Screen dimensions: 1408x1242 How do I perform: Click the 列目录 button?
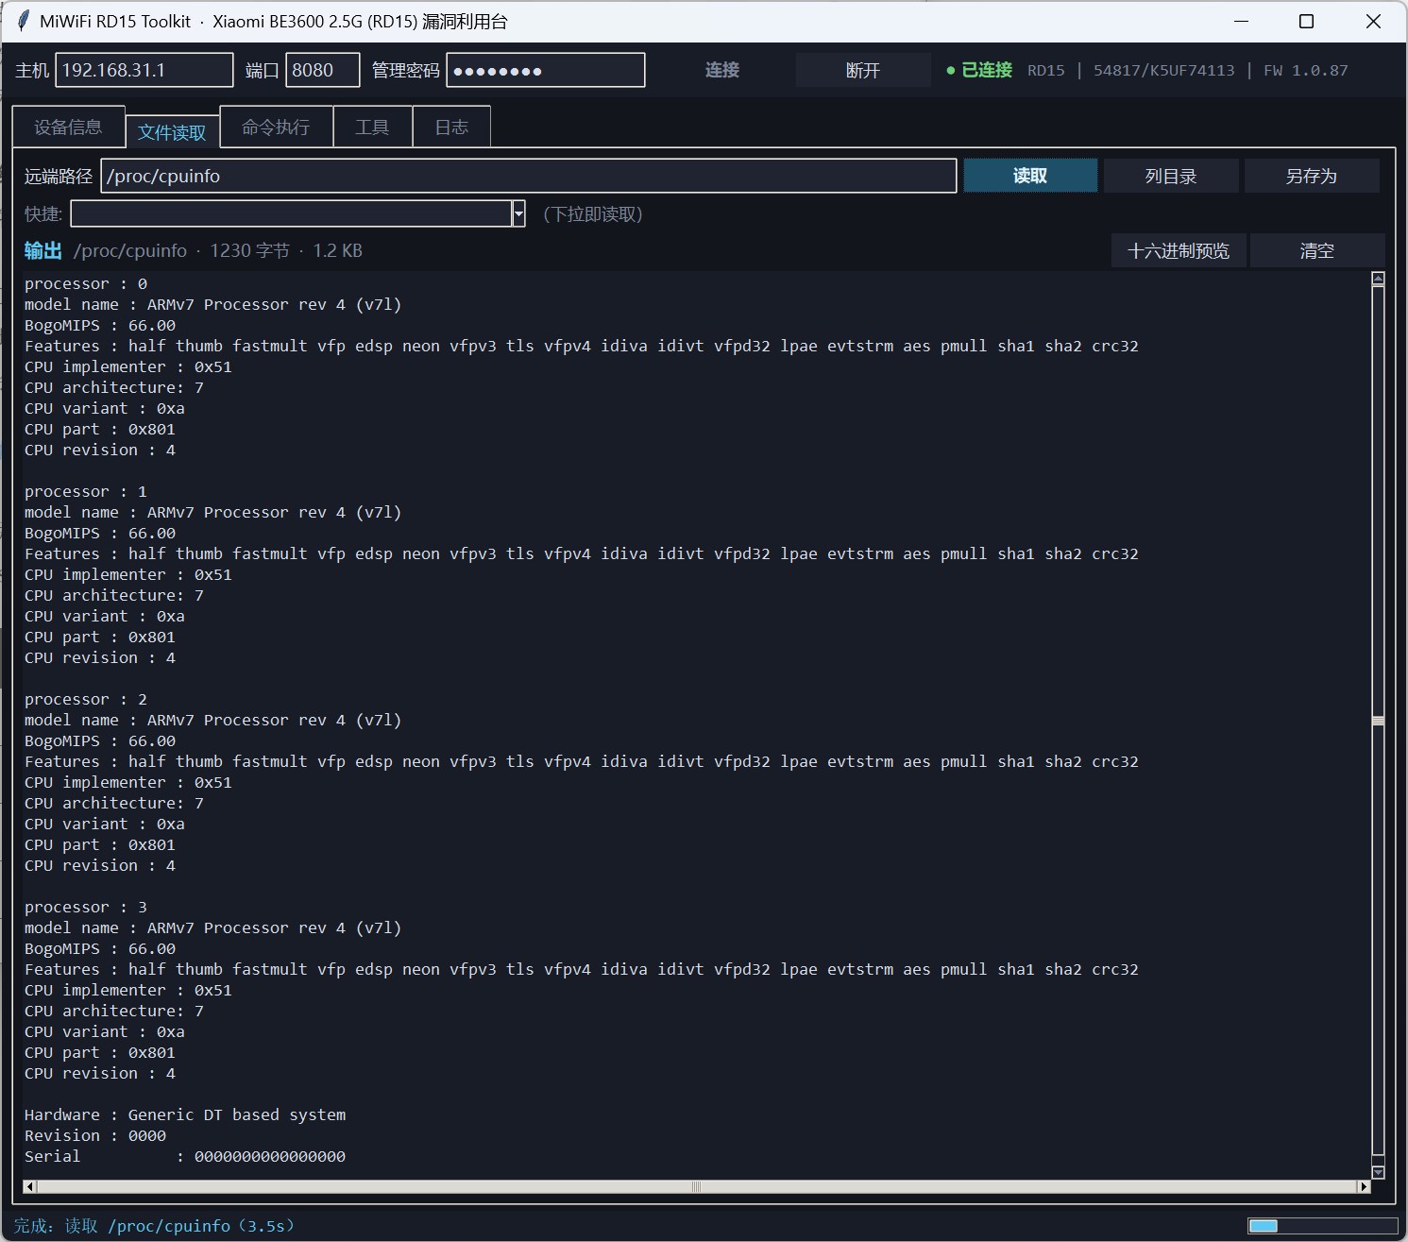[1171, 176]
